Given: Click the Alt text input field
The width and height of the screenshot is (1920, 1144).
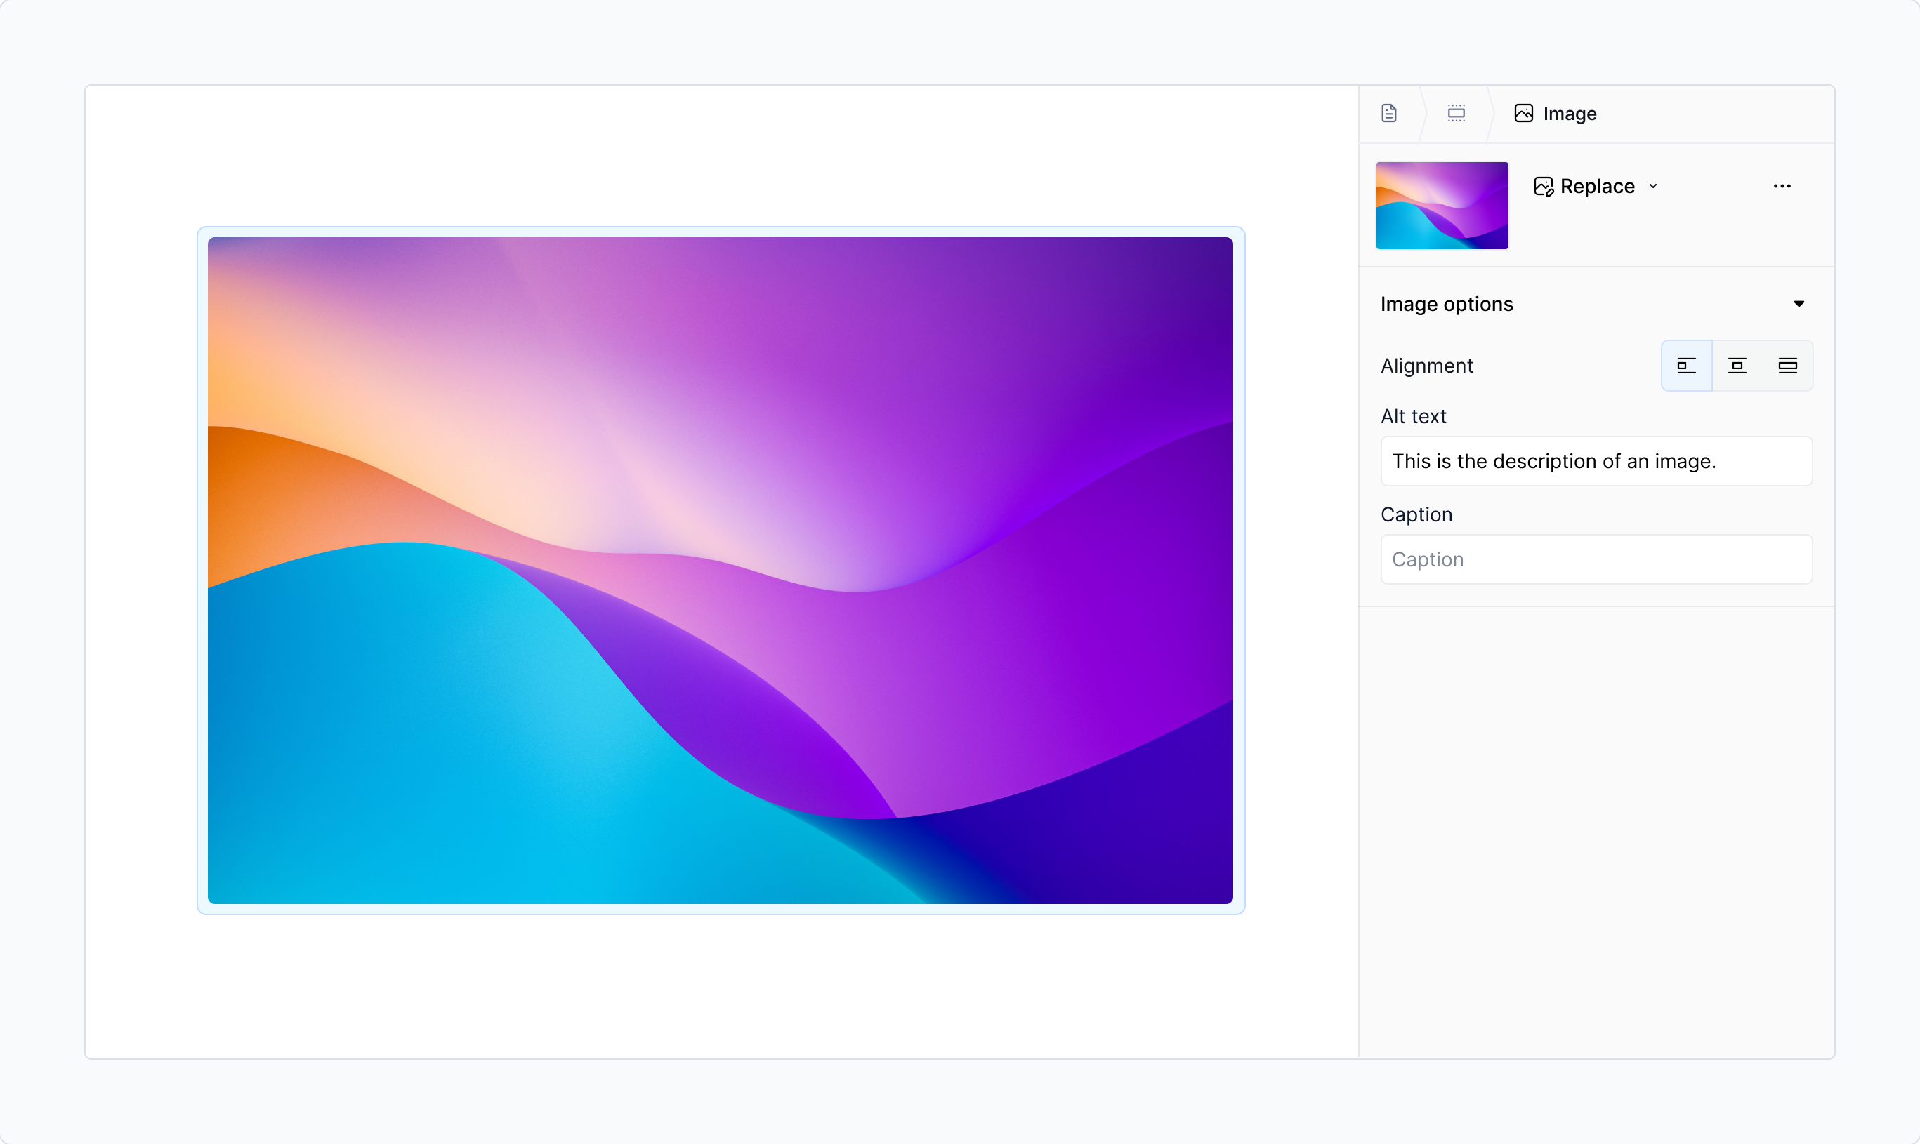Looking at the screenshot, I should point(1596,461).
